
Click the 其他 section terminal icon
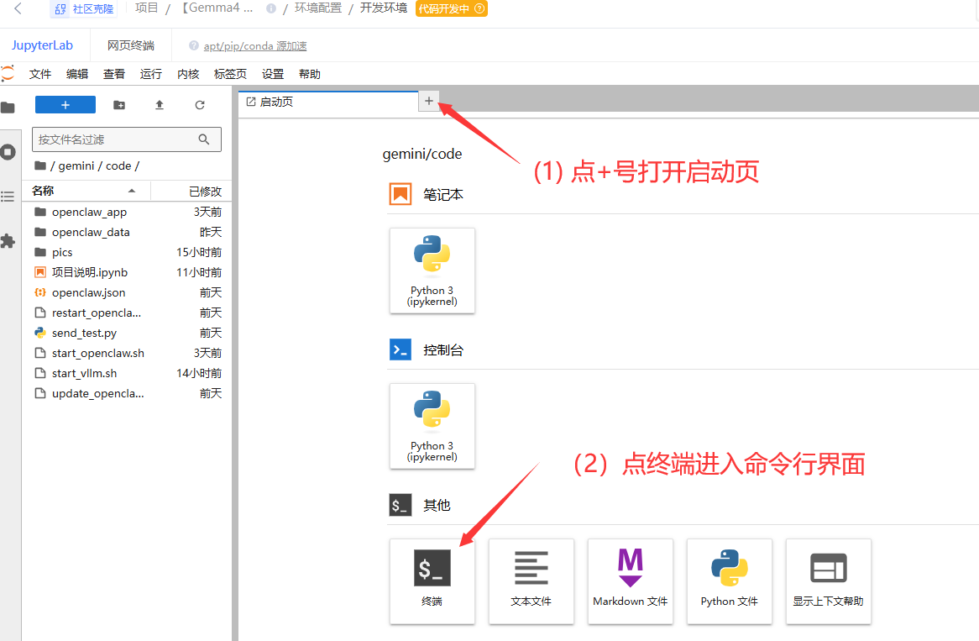pyautogui.click(x=400, y=505)
